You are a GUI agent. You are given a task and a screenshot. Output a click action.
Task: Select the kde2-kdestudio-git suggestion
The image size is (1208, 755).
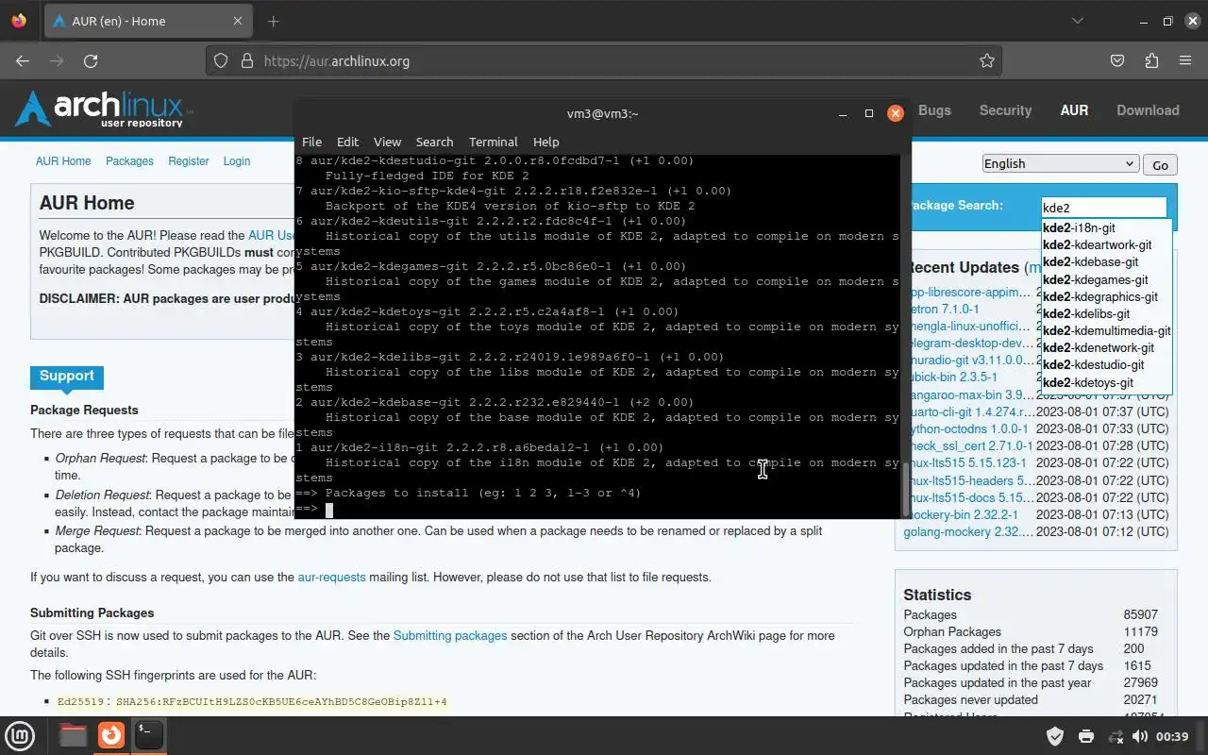pyautogui.click(x=1106, y=364)
